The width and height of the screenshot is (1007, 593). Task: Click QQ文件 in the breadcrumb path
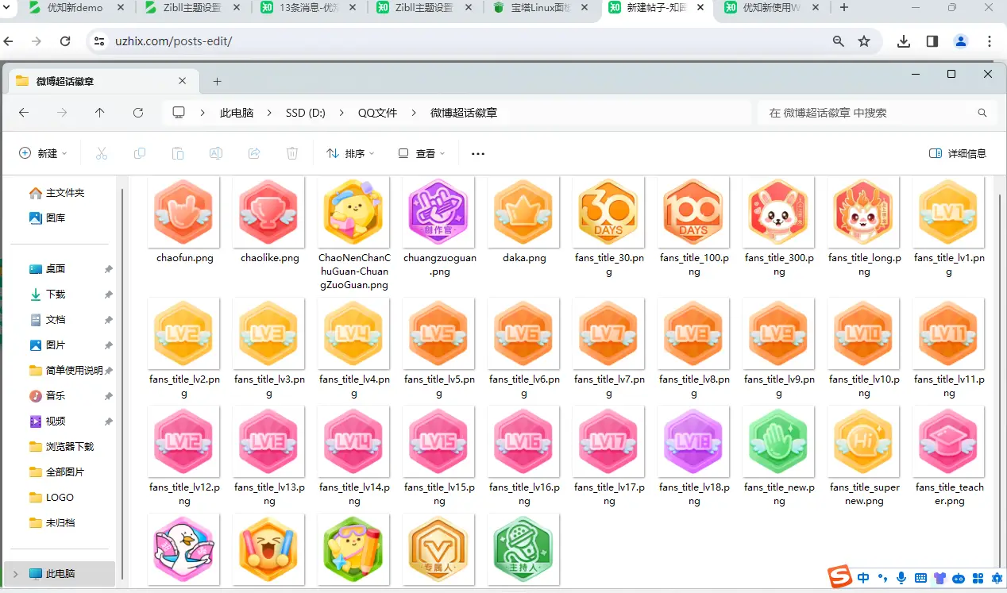(377, 113)
